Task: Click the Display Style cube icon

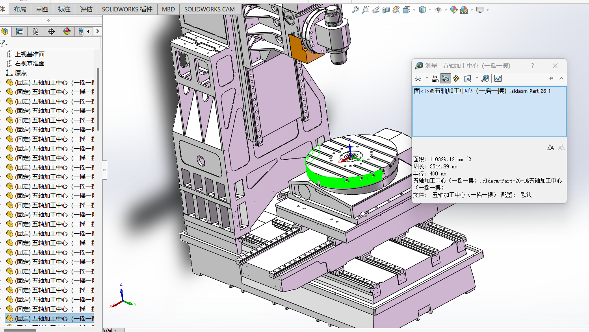Action: (x=422, y=10)
